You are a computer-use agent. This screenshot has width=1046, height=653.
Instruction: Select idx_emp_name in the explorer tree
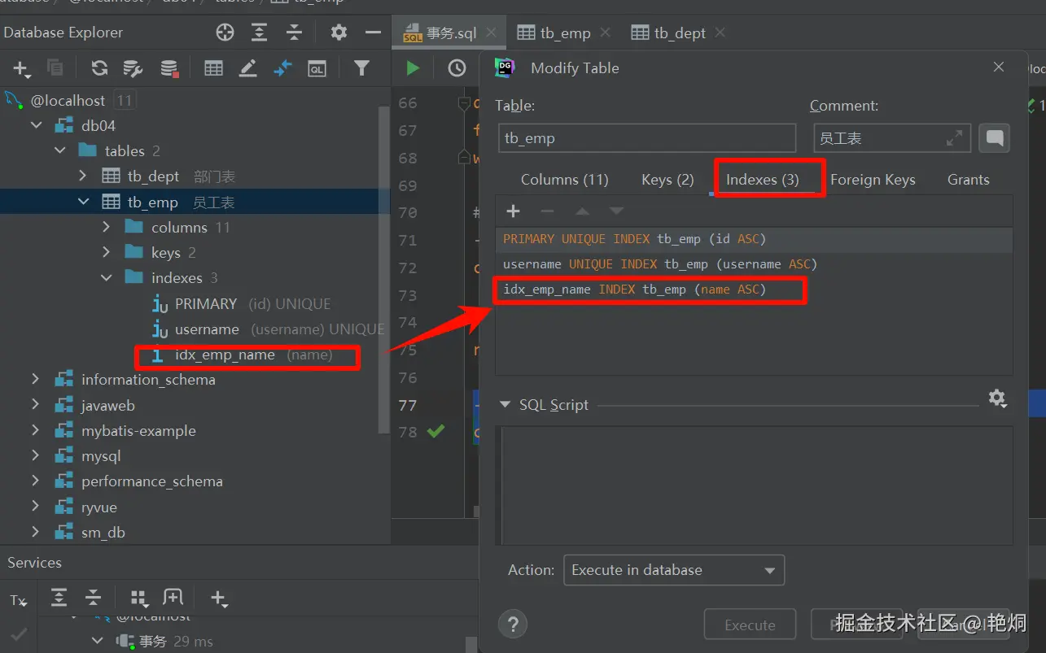(225, 355)
